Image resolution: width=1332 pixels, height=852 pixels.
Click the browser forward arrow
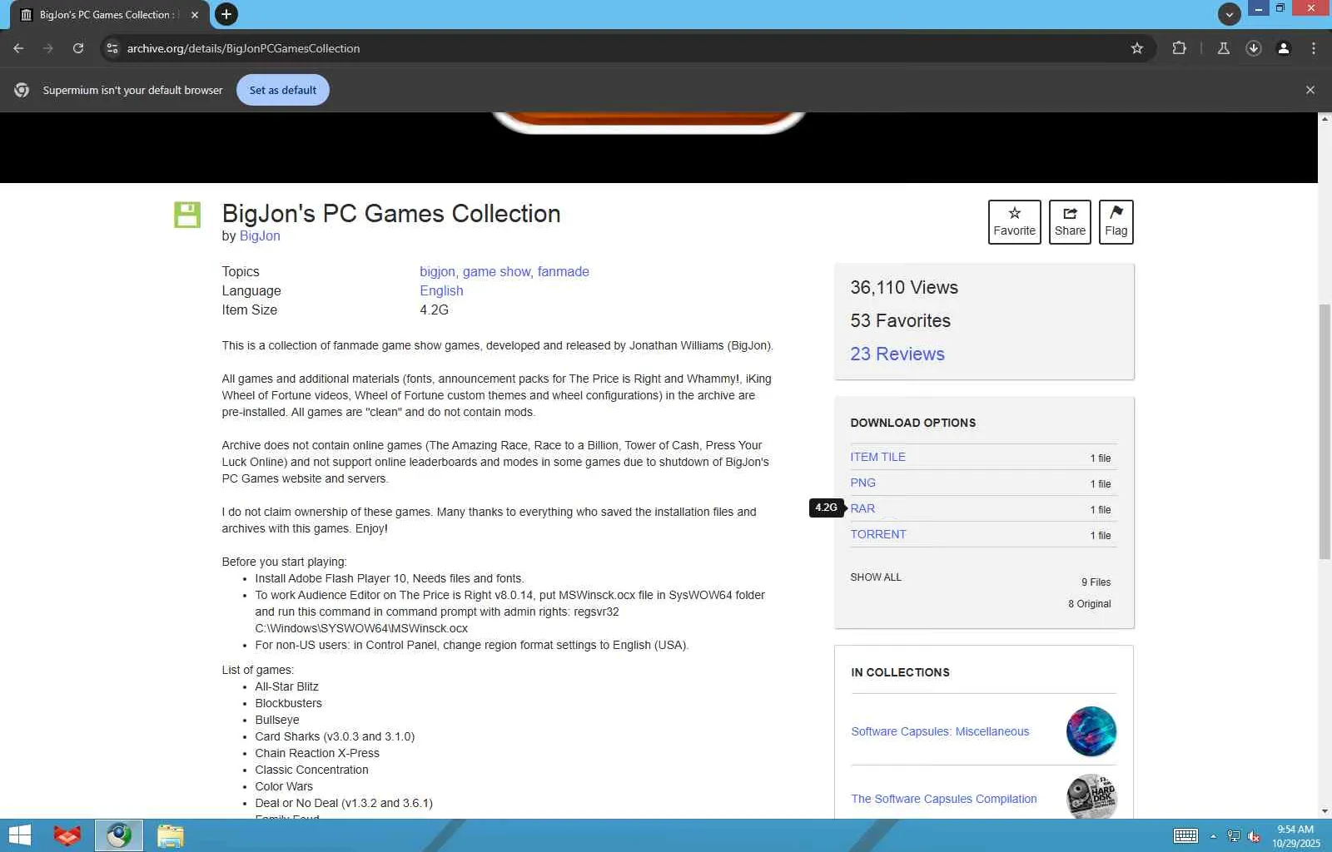tap(48, 48)
